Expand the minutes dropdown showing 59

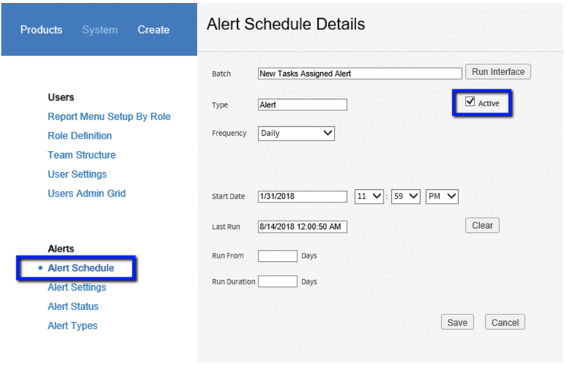click(406, 197)
